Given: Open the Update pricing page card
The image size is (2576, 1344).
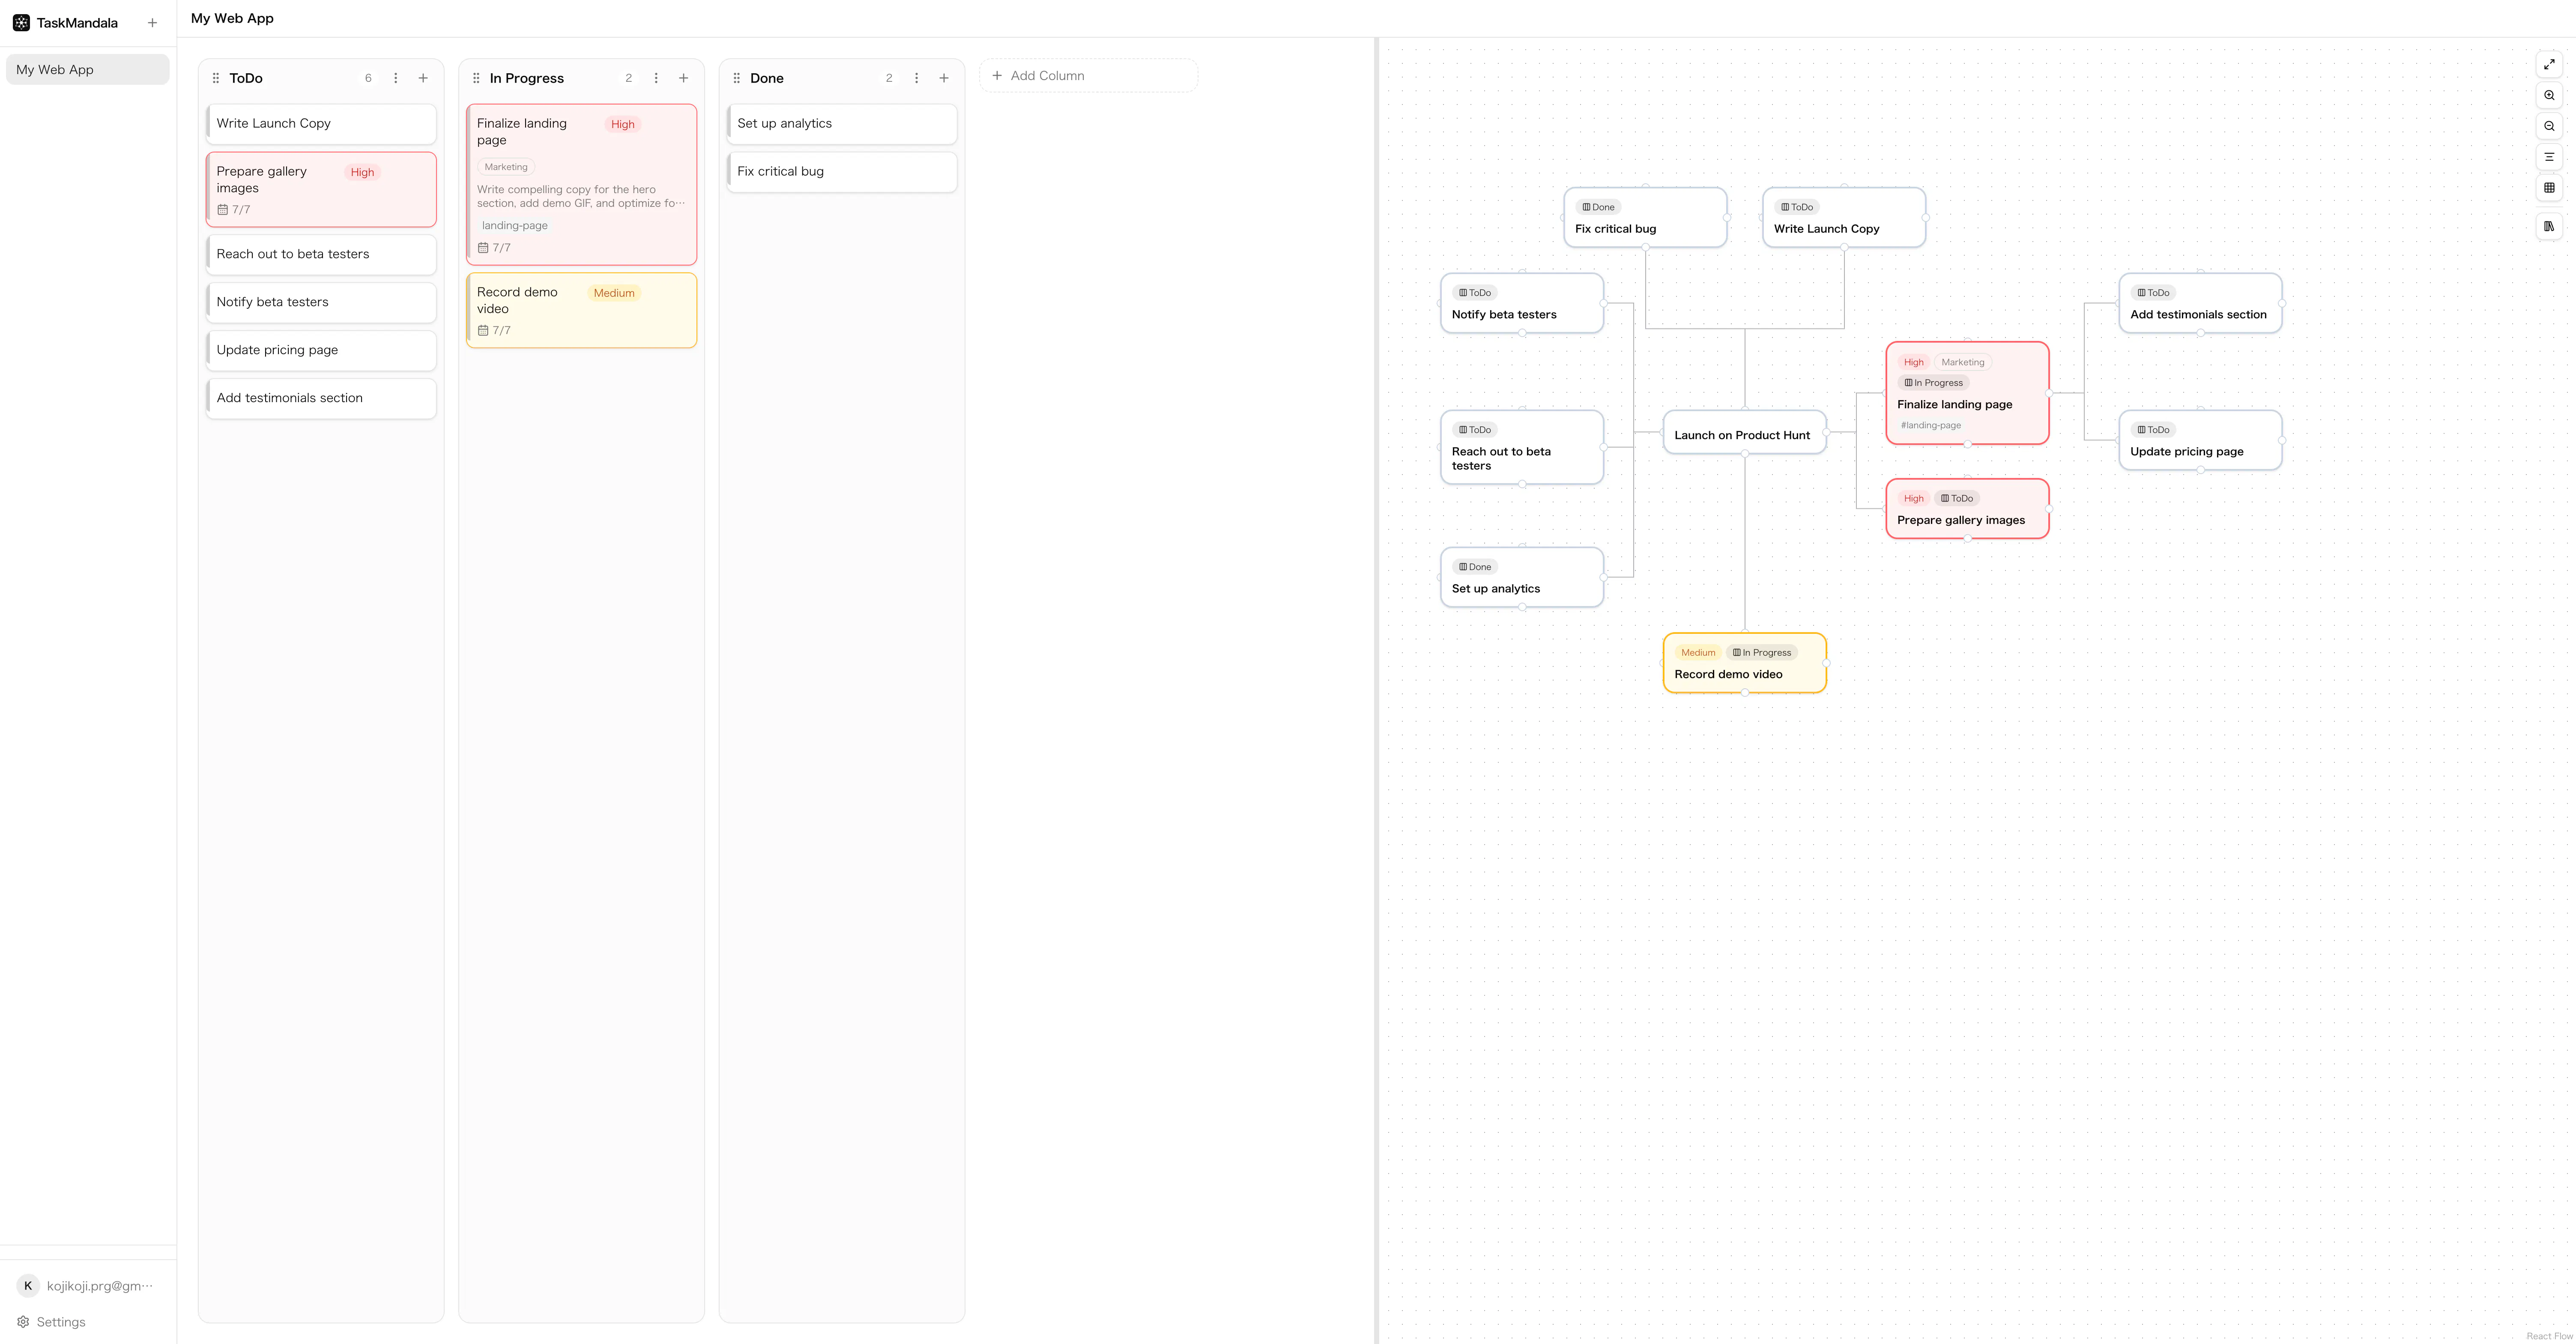Looking at the screenshot, I should tap(321, 351).
